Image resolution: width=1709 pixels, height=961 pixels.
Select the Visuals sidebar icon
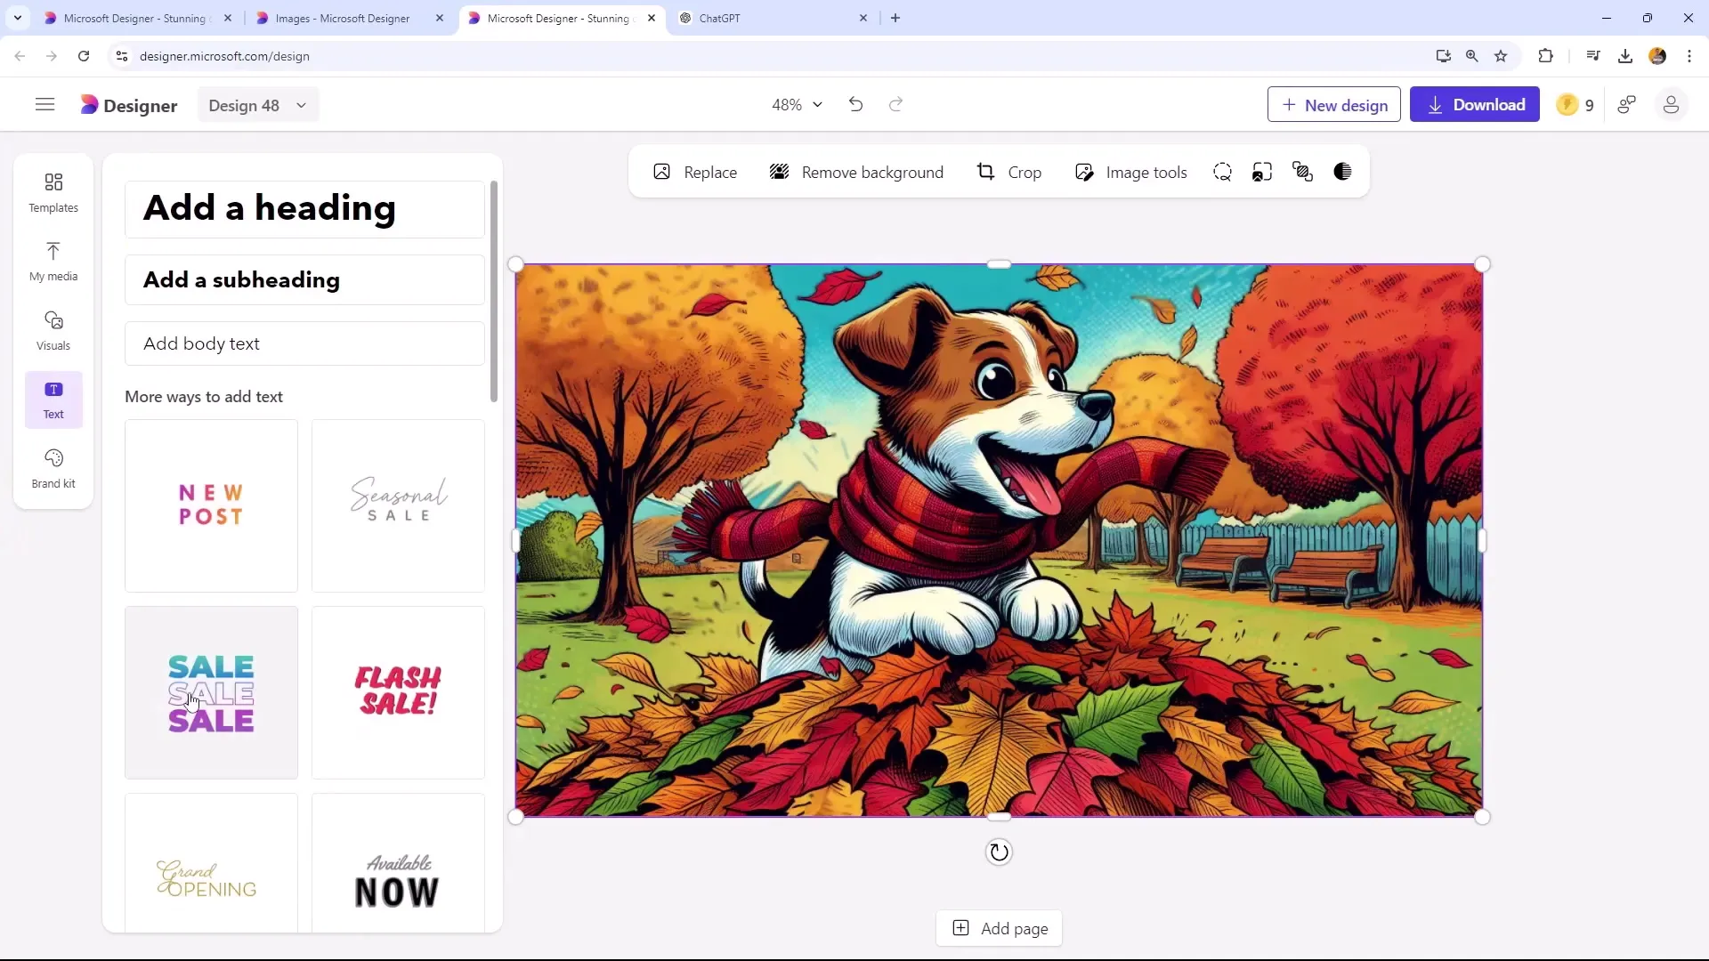53,330
